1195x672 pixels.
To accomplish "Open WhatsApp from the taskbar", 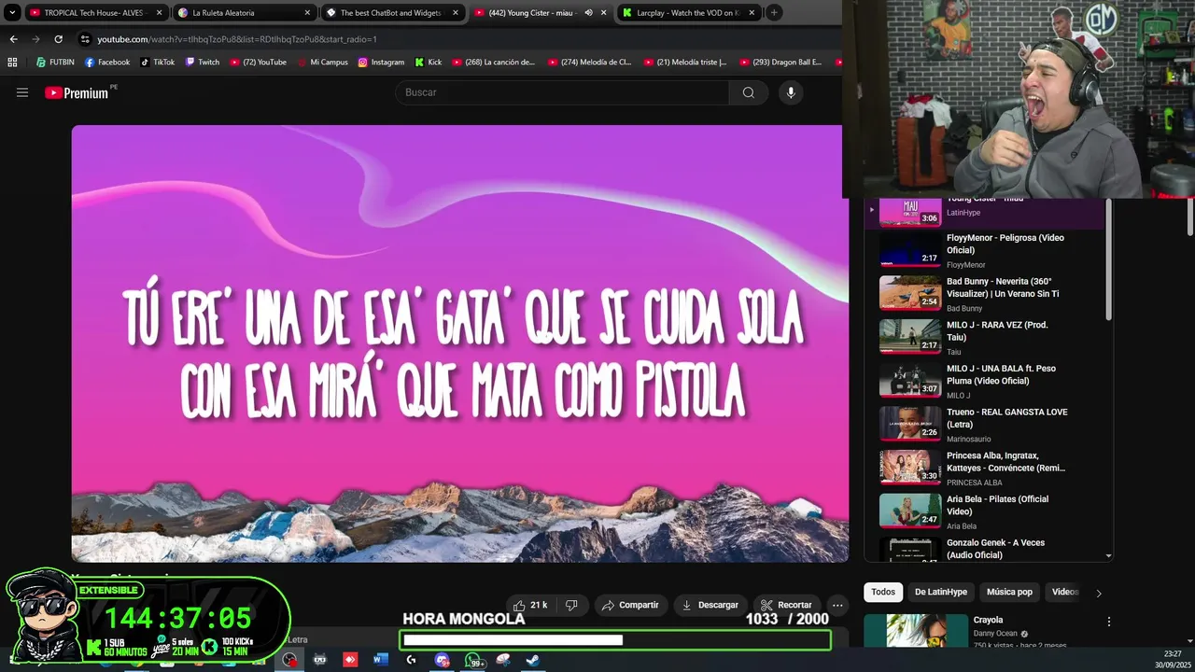I will point(473,660).
